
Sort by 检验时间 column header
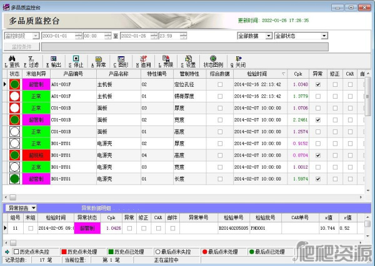[x=260, y=74]
